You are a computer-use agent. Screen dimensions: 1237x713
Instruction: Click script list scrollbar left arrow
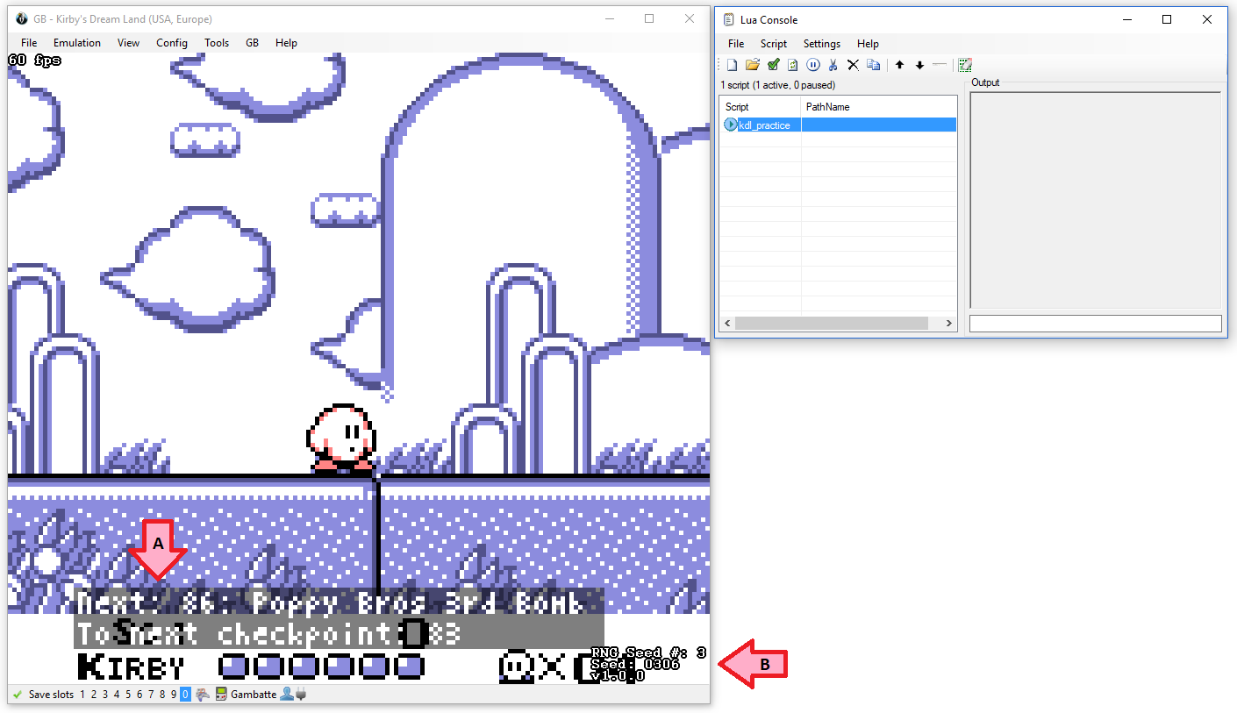click(726, 324)
